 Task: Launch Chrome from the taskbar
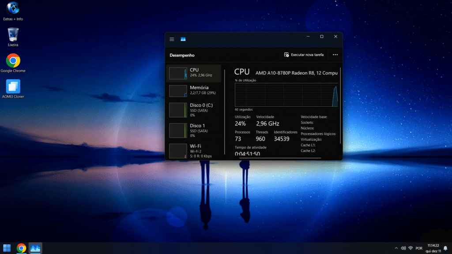pyautogui.click(x=21, y=248)
